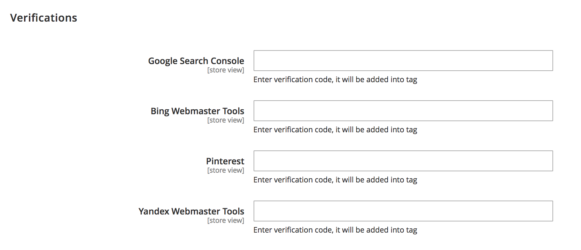The image size is (581, 250).
Task: Click the Google Search Console input field
Action: point(403,61)
